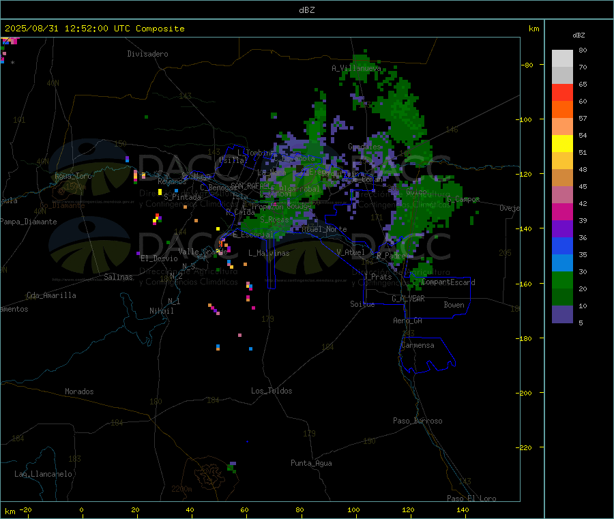Viewport: 614px width, 519px height.
Task: Select the 'Pampa_Diamante' location label
Action: [x=29, y=222]
